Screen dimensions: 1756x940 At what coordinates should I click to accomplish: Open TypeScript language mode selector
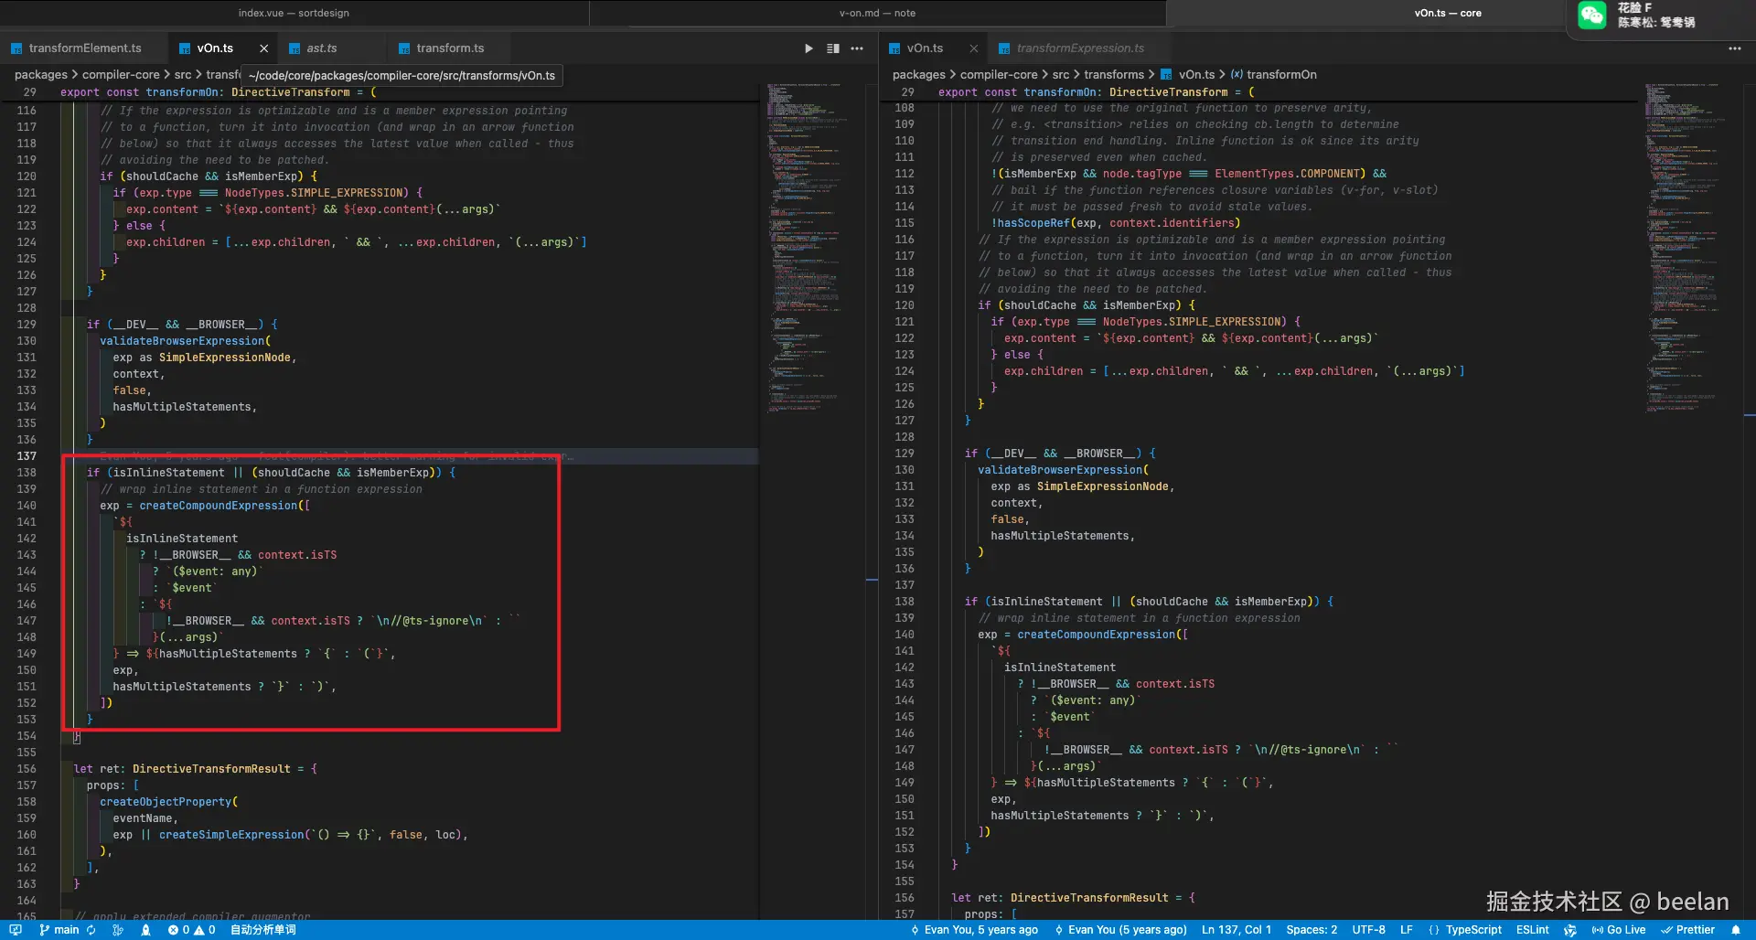click(x=1472, y=930)
